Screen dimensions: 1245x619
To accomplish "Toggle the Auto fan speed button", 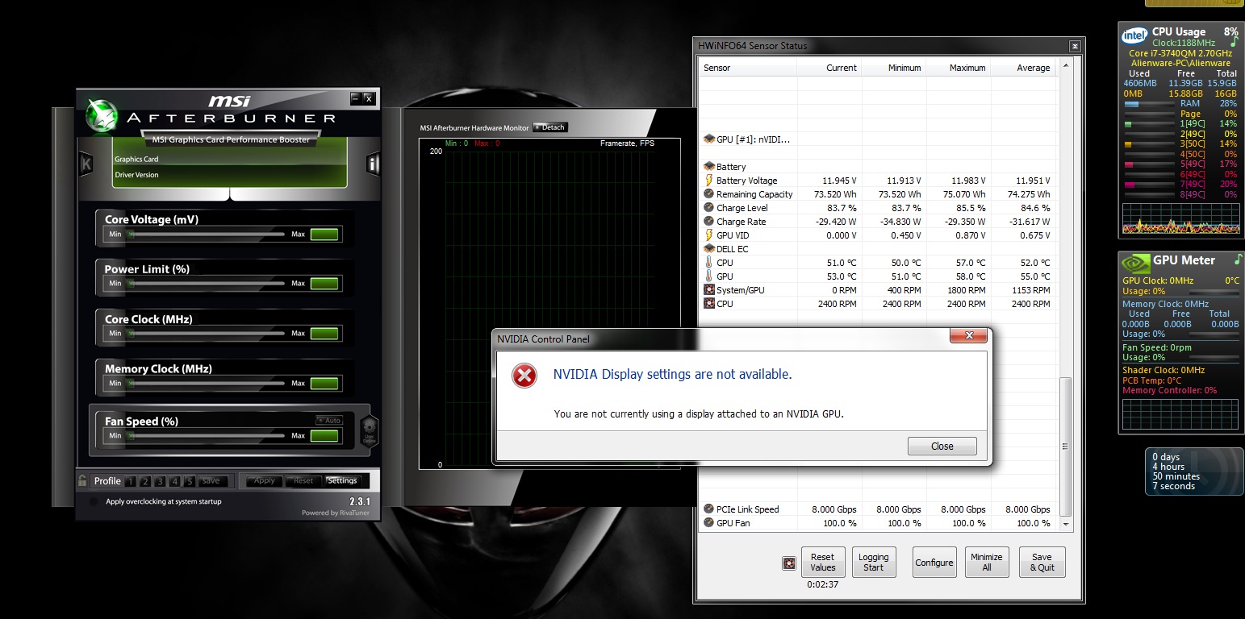I will click(328, 420).
